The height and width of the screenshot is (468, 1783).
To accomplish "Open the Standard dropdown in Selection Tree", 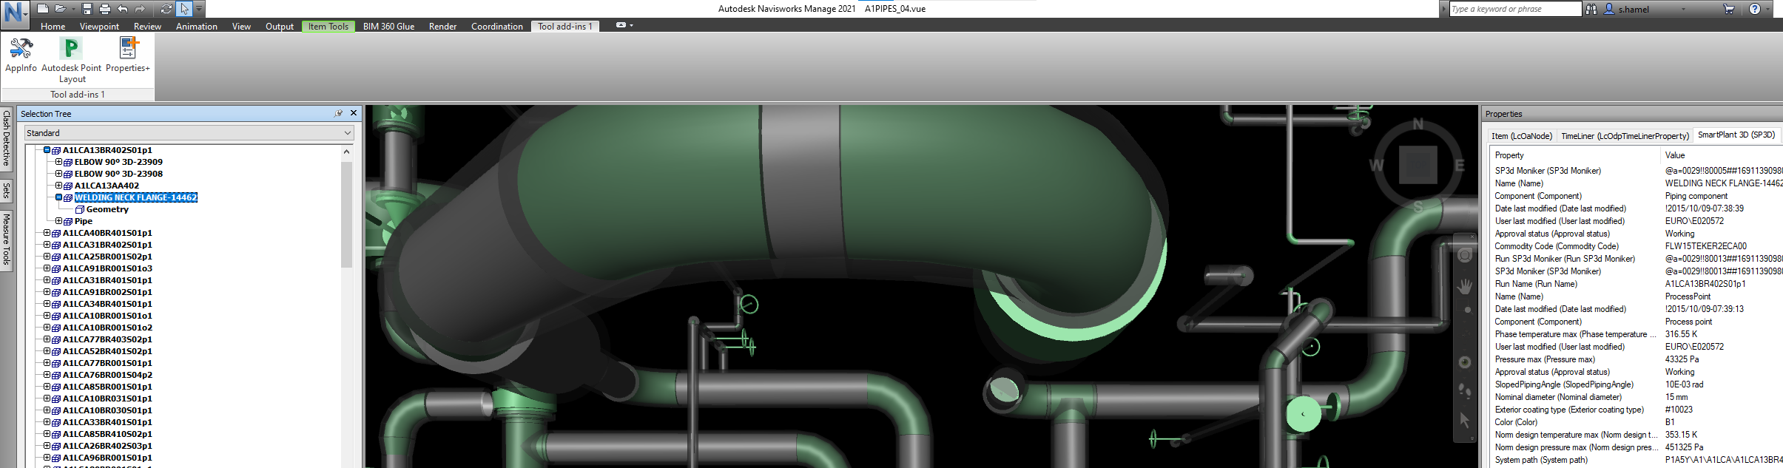I will (189, 133).
